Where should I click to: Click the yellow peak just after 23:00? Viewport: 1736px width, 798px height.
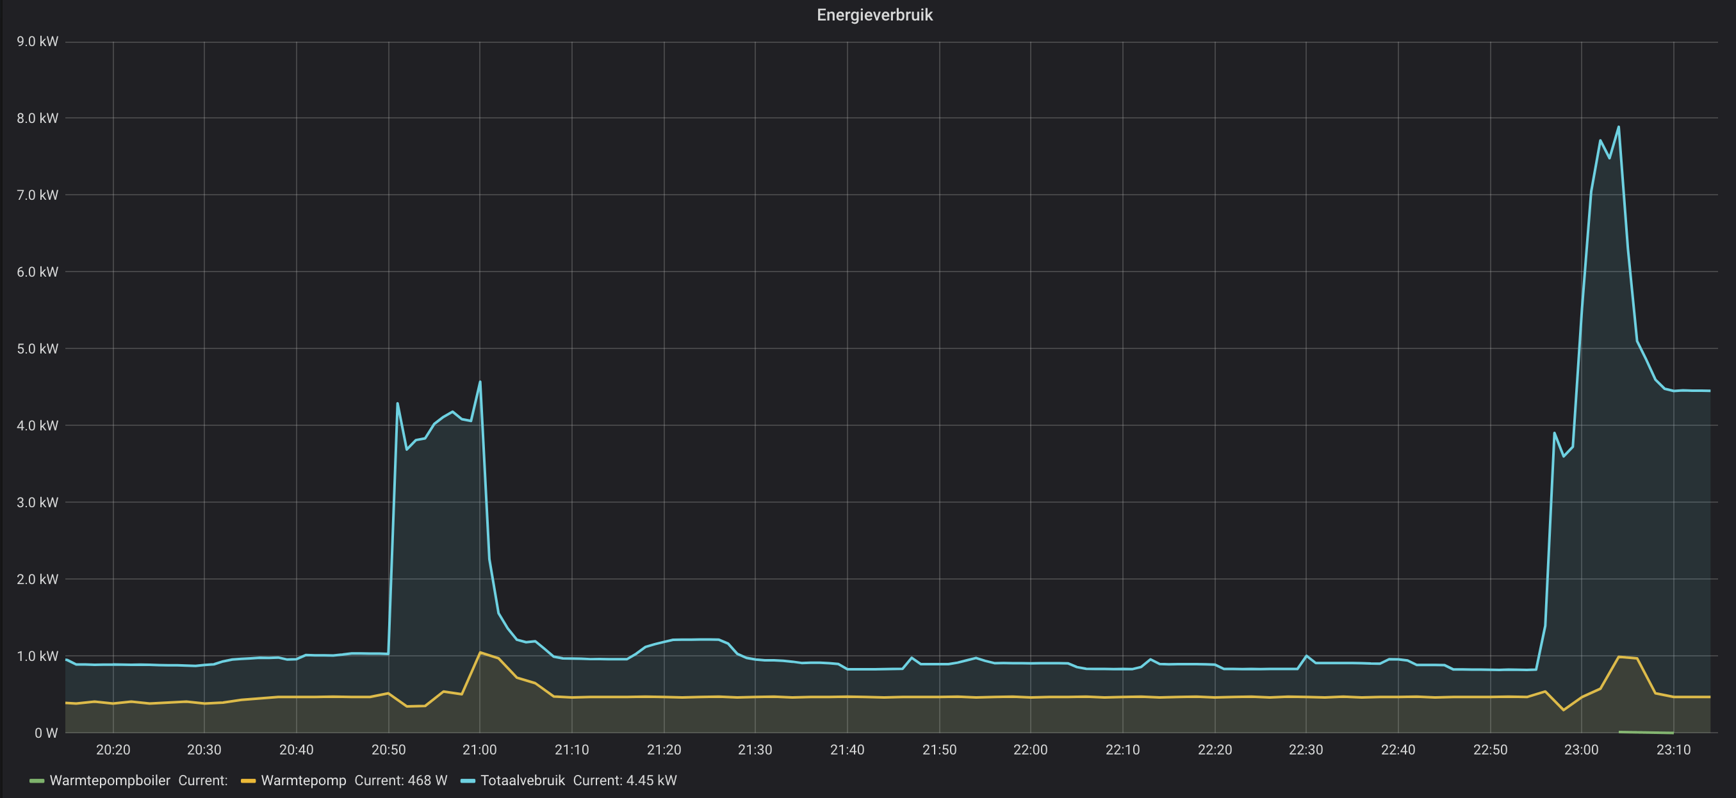[1619, 656]
